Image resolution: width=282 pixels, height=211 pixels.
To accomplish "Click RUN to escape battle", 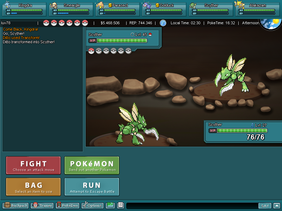I will tap(92, 187).
